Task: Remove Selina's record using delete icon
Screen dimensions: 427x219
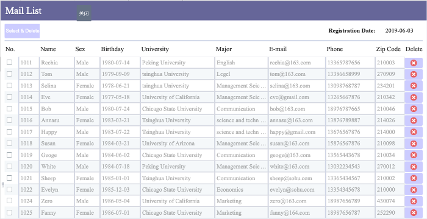Action: pyautogui.click(x=414, y=86)
